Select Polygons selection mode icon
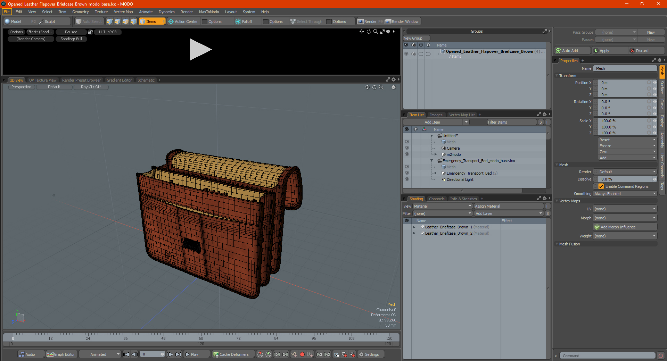This screenshot has width=667, height=361. pos(125,22)
